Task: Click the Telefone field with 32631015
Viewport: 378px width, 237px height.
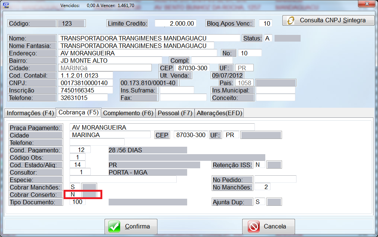Action: [83, 98]
